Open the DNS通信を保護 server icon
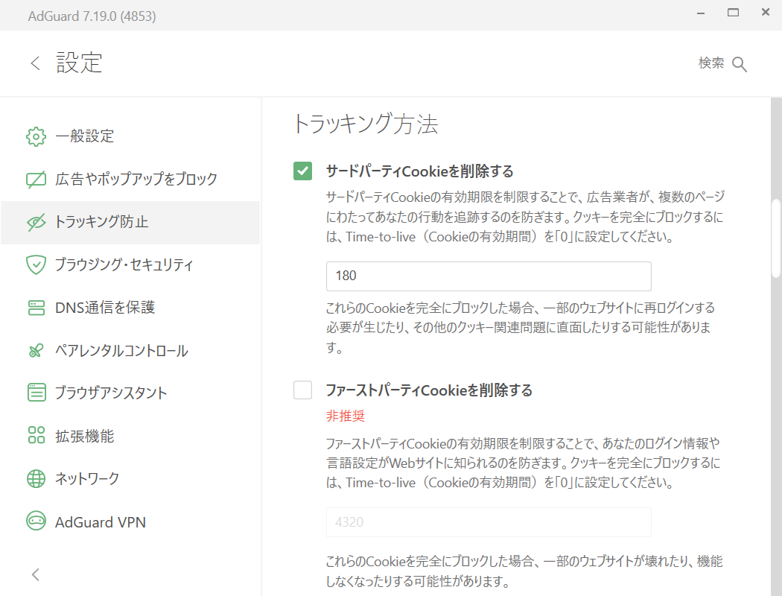Image resolution: width=782 pixels, height=596 pixels. (35, 308)
